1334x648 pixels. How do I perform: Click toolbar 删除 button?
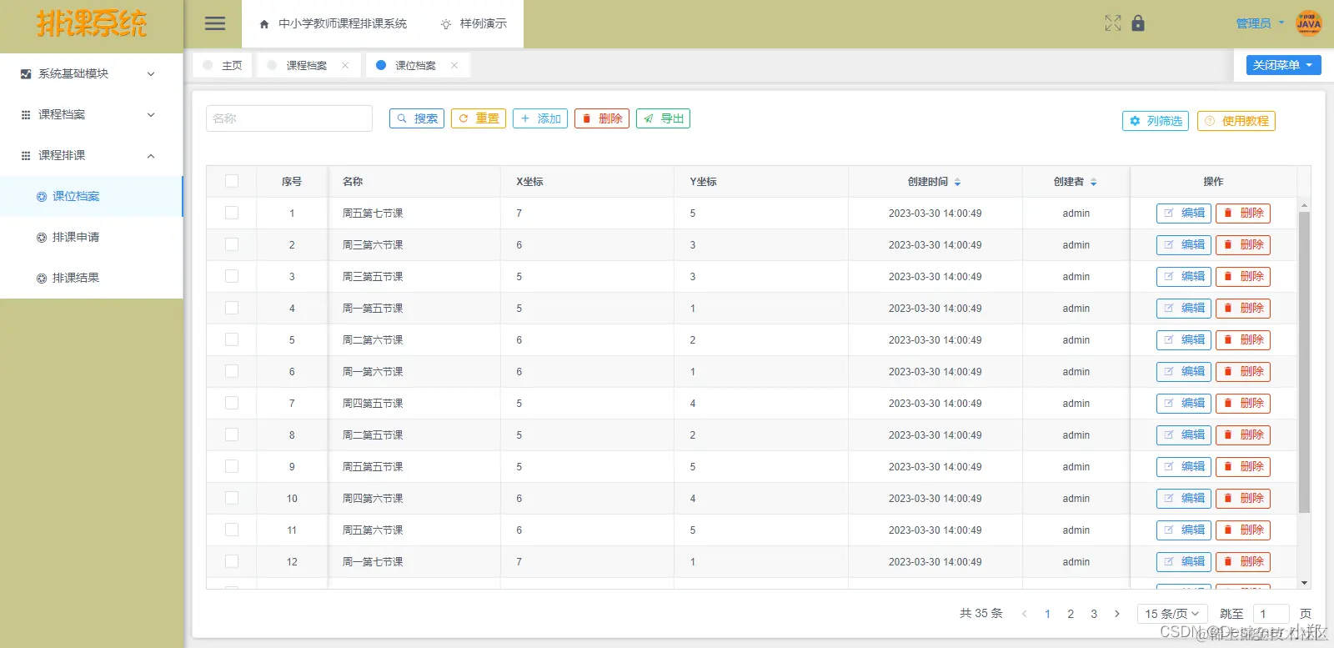602,118
